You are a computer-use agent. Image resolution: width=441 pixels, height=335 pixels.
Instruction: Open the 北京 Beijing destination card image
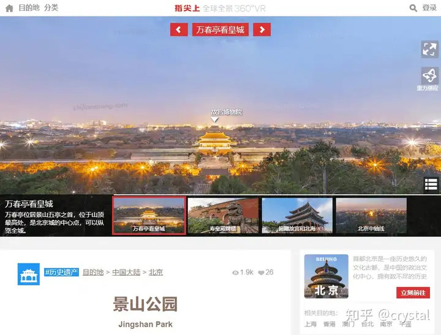(x=326, y=276)
